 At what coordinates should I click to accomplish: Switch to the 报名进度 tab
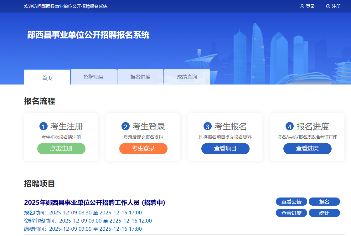140,77
